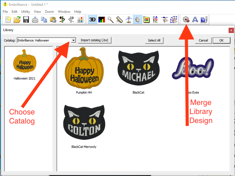Open a file with the folder icon
The image size is (235, 176).
(17, 20)
